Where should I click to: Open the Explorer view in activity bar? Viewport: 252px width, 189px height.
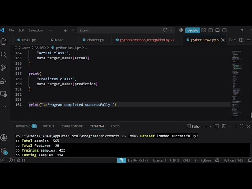[x=4, y=42]
